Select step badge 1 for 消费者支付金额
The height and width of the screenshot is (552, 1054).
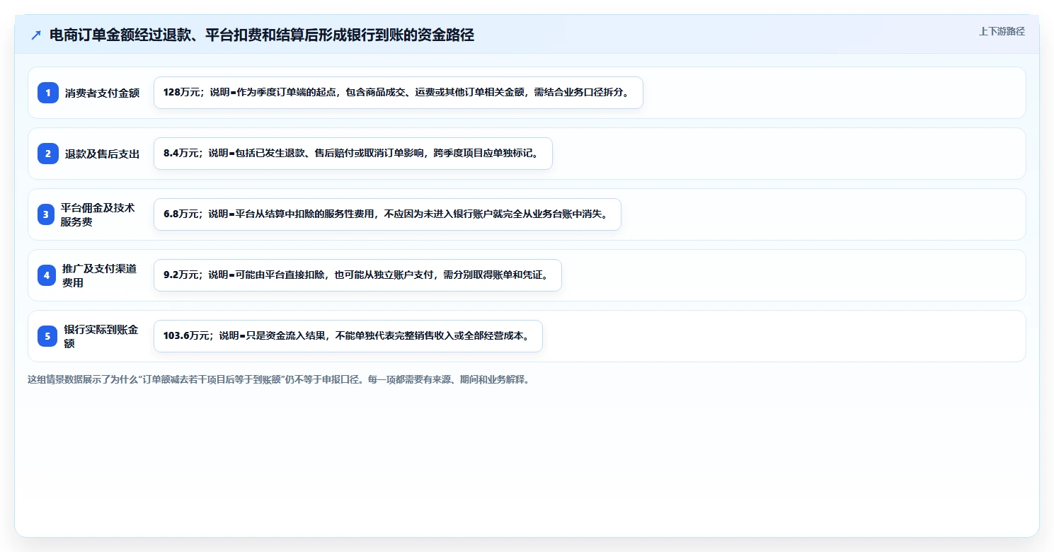pos(47,93)
